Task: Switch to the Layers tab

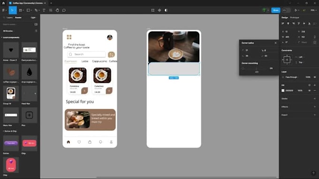Action: tap(9, 18)
